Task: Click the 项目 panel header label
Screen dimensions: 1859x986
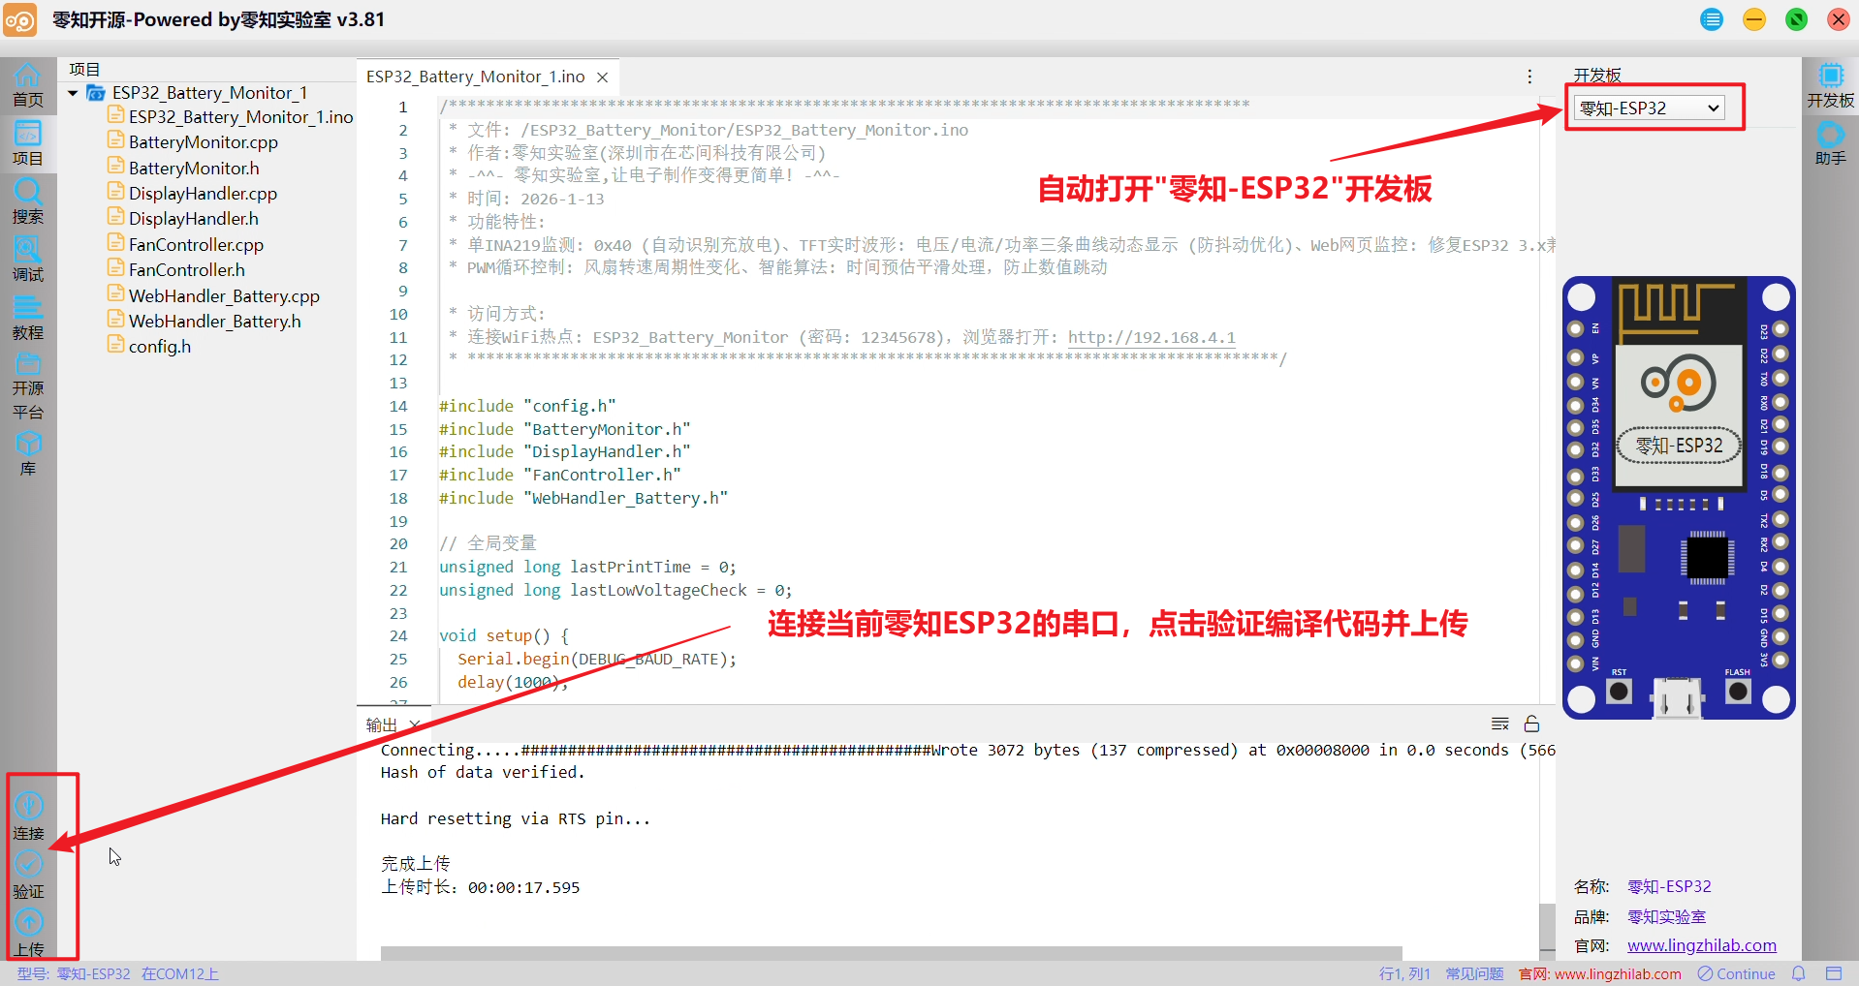Action: [84, 70]
